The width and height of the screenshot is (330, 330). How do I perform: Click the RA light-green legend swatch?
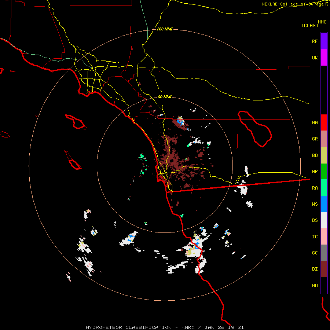click(x=324, y=188)
